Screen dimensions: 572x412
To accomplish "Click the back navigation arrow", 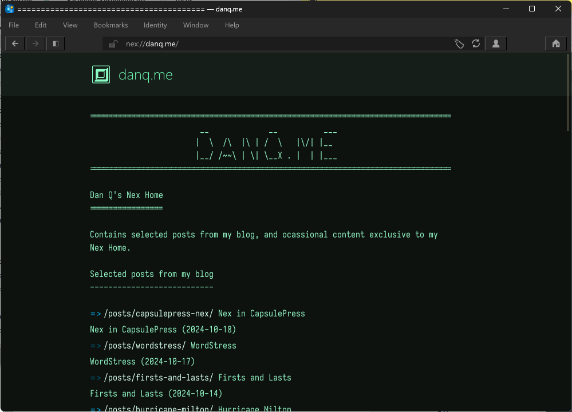I will [15, 43].
